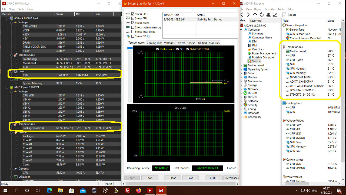Stop the running stability test
346x195 pixels.
(149, 178)
